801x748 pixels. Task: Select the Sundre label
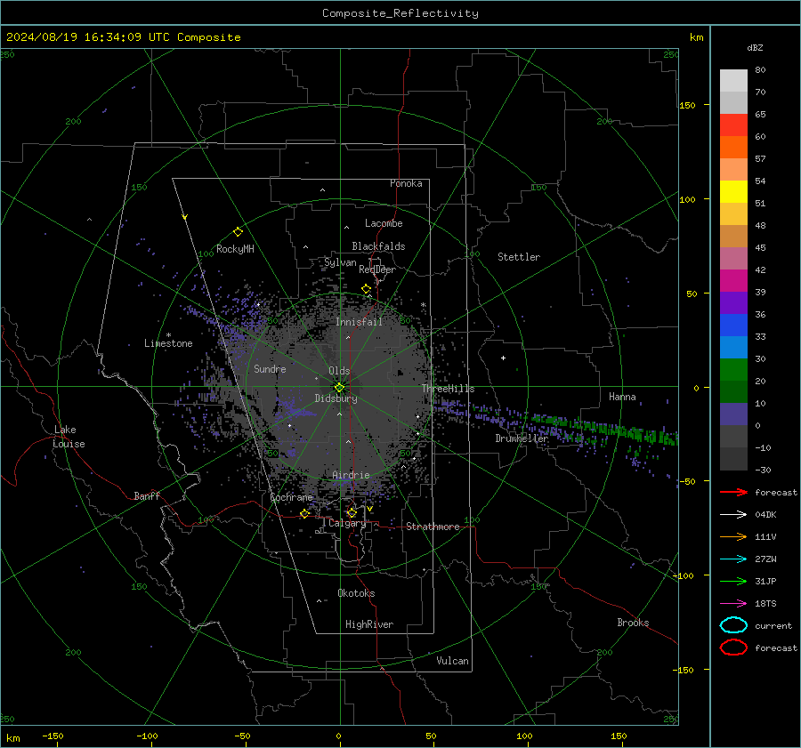pos(270,369)
